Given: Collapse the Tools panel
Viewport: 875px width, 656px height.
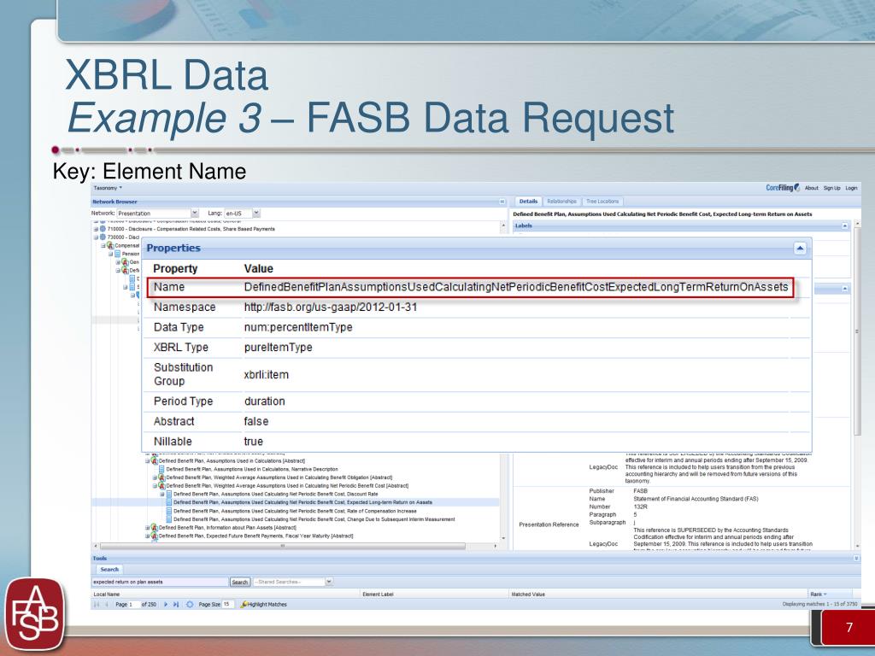Looking at the screenshot, I should 856,559.
